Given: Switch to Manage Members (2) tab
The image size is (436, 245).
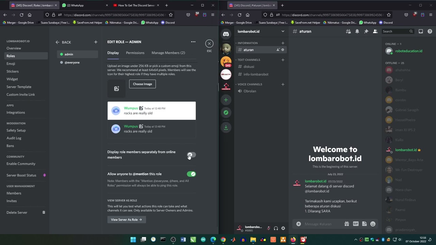Looking at the screenshot, I should pyautogui.click(x=168, y=53).
